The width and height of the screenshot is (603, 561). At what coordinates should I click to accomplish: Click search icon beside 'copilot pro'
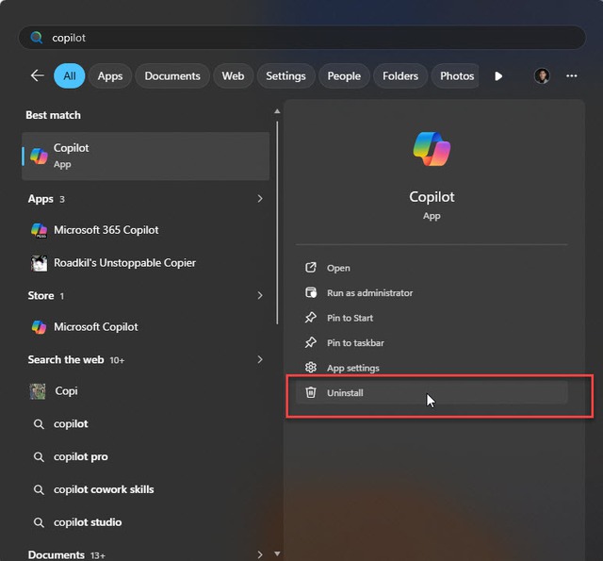click(x=39, y=456)
